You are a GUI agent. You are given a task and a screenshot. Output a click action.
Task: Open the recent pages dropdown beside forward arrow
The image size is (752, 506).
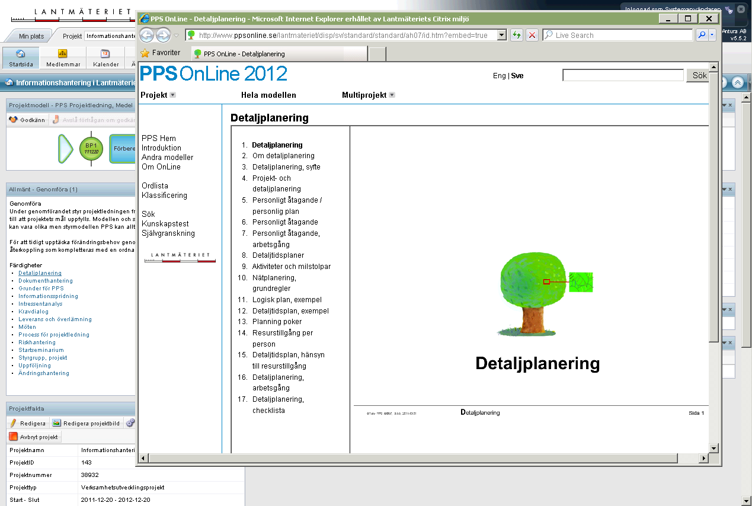[176, 36]
